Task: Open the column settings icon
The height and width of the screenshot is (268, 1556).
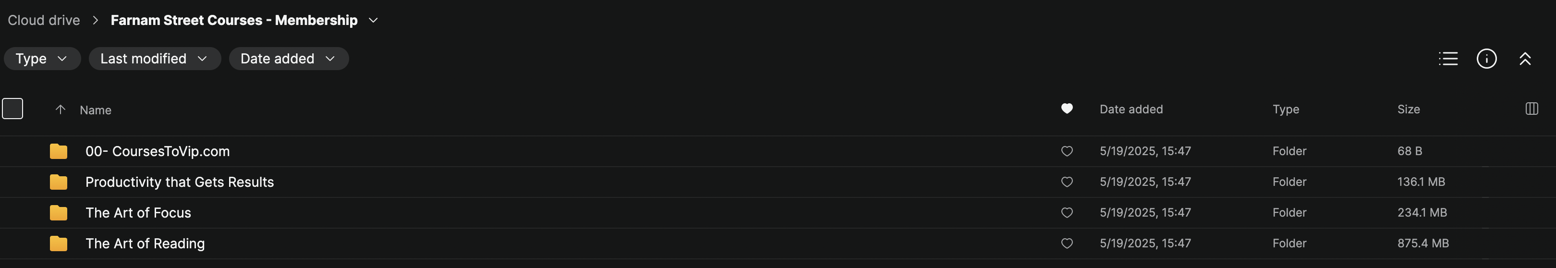Action: [1531, 109]
